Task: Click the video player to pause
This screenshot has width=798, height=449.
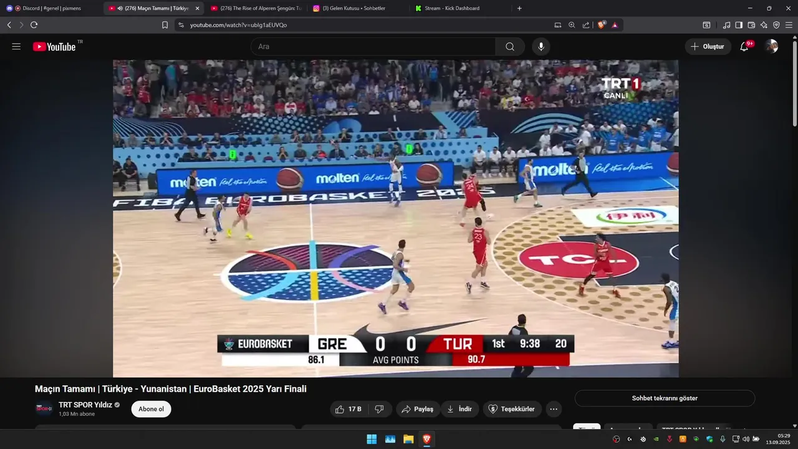Action: click(x=395, y=218)
